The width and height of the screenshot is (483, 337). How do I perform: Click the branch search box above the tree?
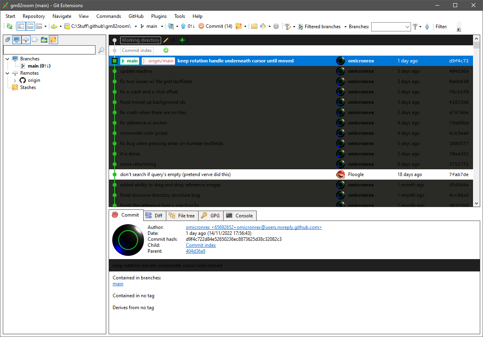tap(50, 50)
